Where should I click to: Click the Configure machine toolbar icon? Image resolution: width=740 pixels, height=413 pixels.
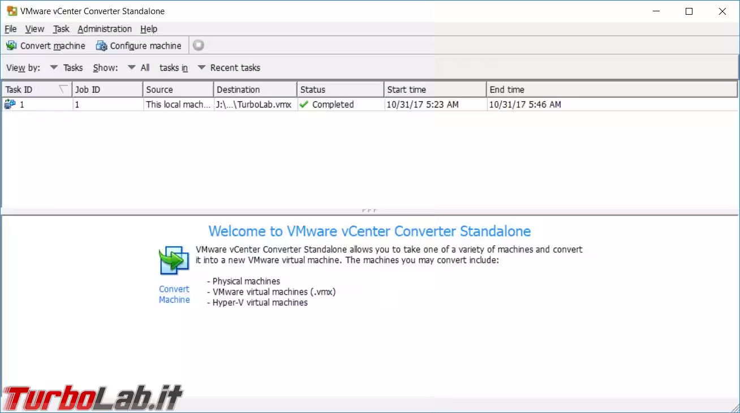tap(101, 46)
